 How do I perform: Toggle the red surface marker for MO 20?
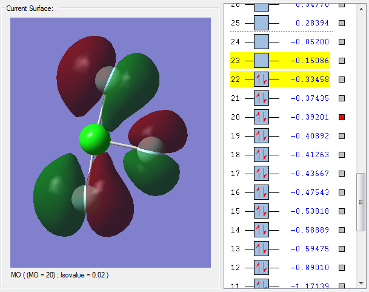[342, 117]
